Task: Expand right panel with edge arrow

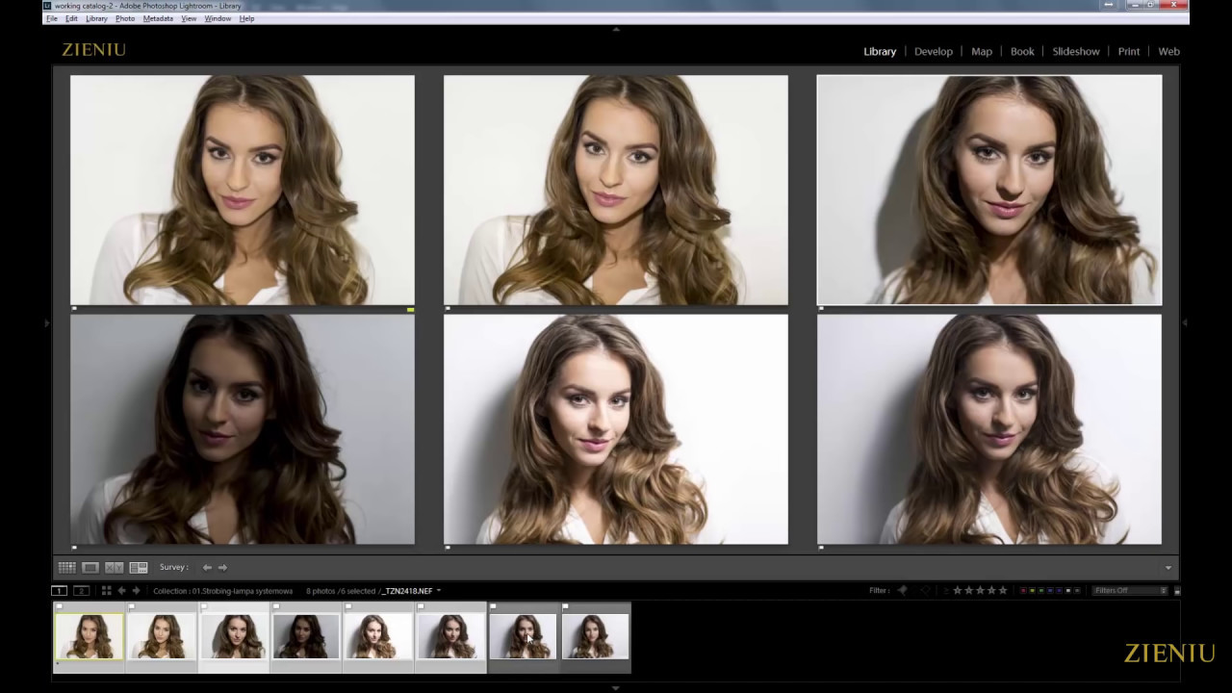Action: coord(1185,323)
